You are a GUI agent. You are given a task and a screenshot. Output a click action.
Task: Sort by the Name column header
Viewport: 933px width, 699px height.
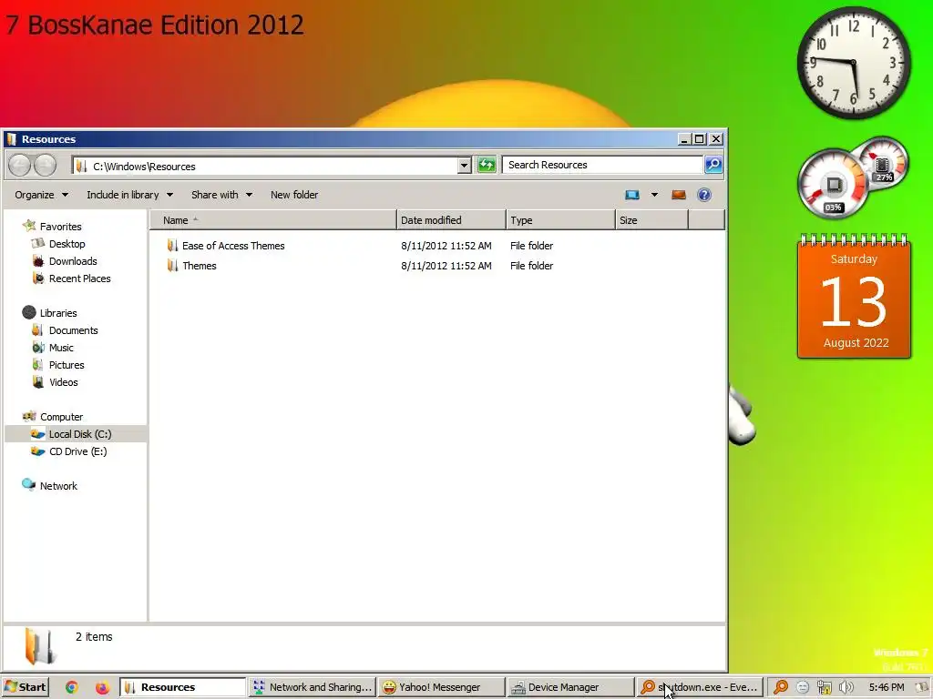[272, 220]
